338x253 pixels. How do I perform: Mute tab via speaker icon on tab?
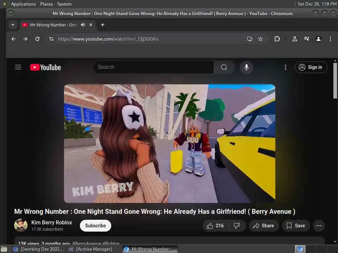click(x=83, y=25)
